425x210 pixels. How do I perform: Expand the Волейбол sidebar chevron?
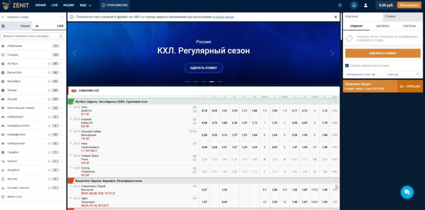tap(61, 81)
